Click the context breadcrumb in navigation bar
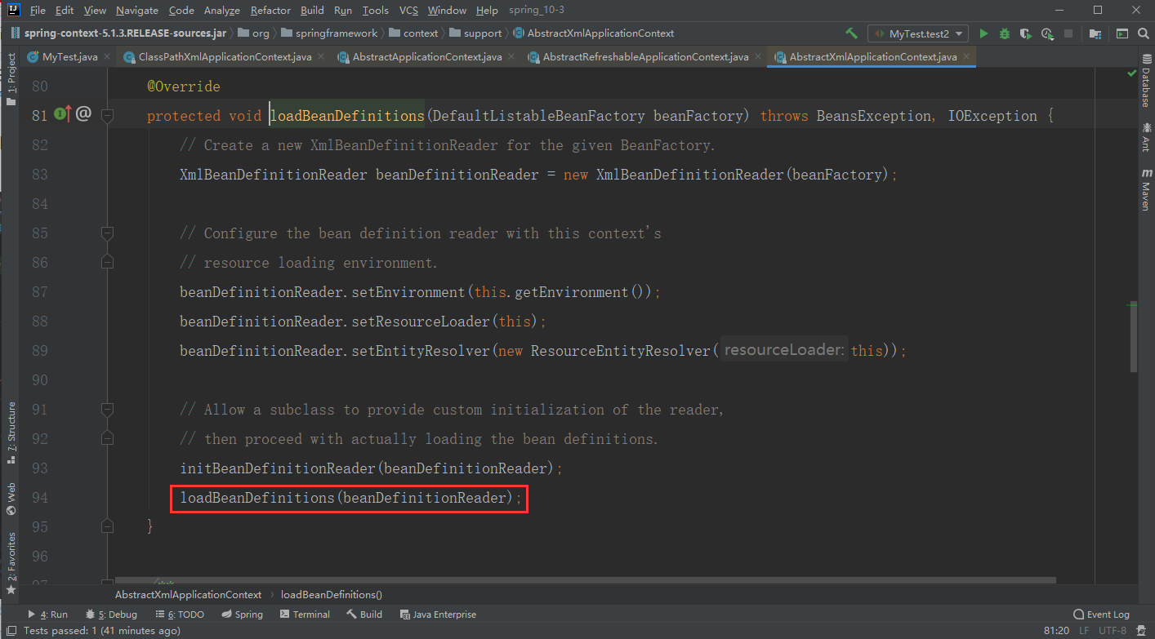This screenshot has height=639, width=1155. click(x=421, y=33)
